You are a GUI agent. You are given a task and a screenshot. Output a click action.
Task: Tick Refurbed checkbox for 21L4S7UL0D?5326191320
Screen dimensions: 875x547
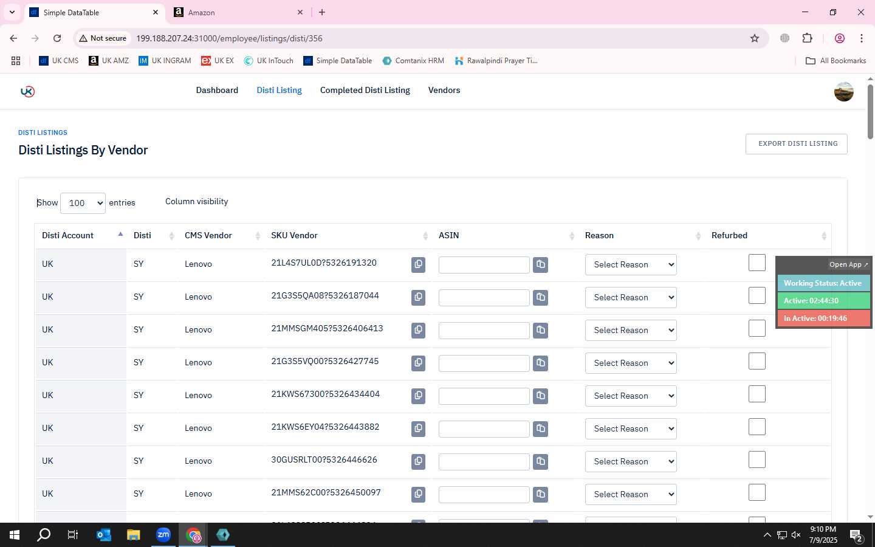coord(757,263)
